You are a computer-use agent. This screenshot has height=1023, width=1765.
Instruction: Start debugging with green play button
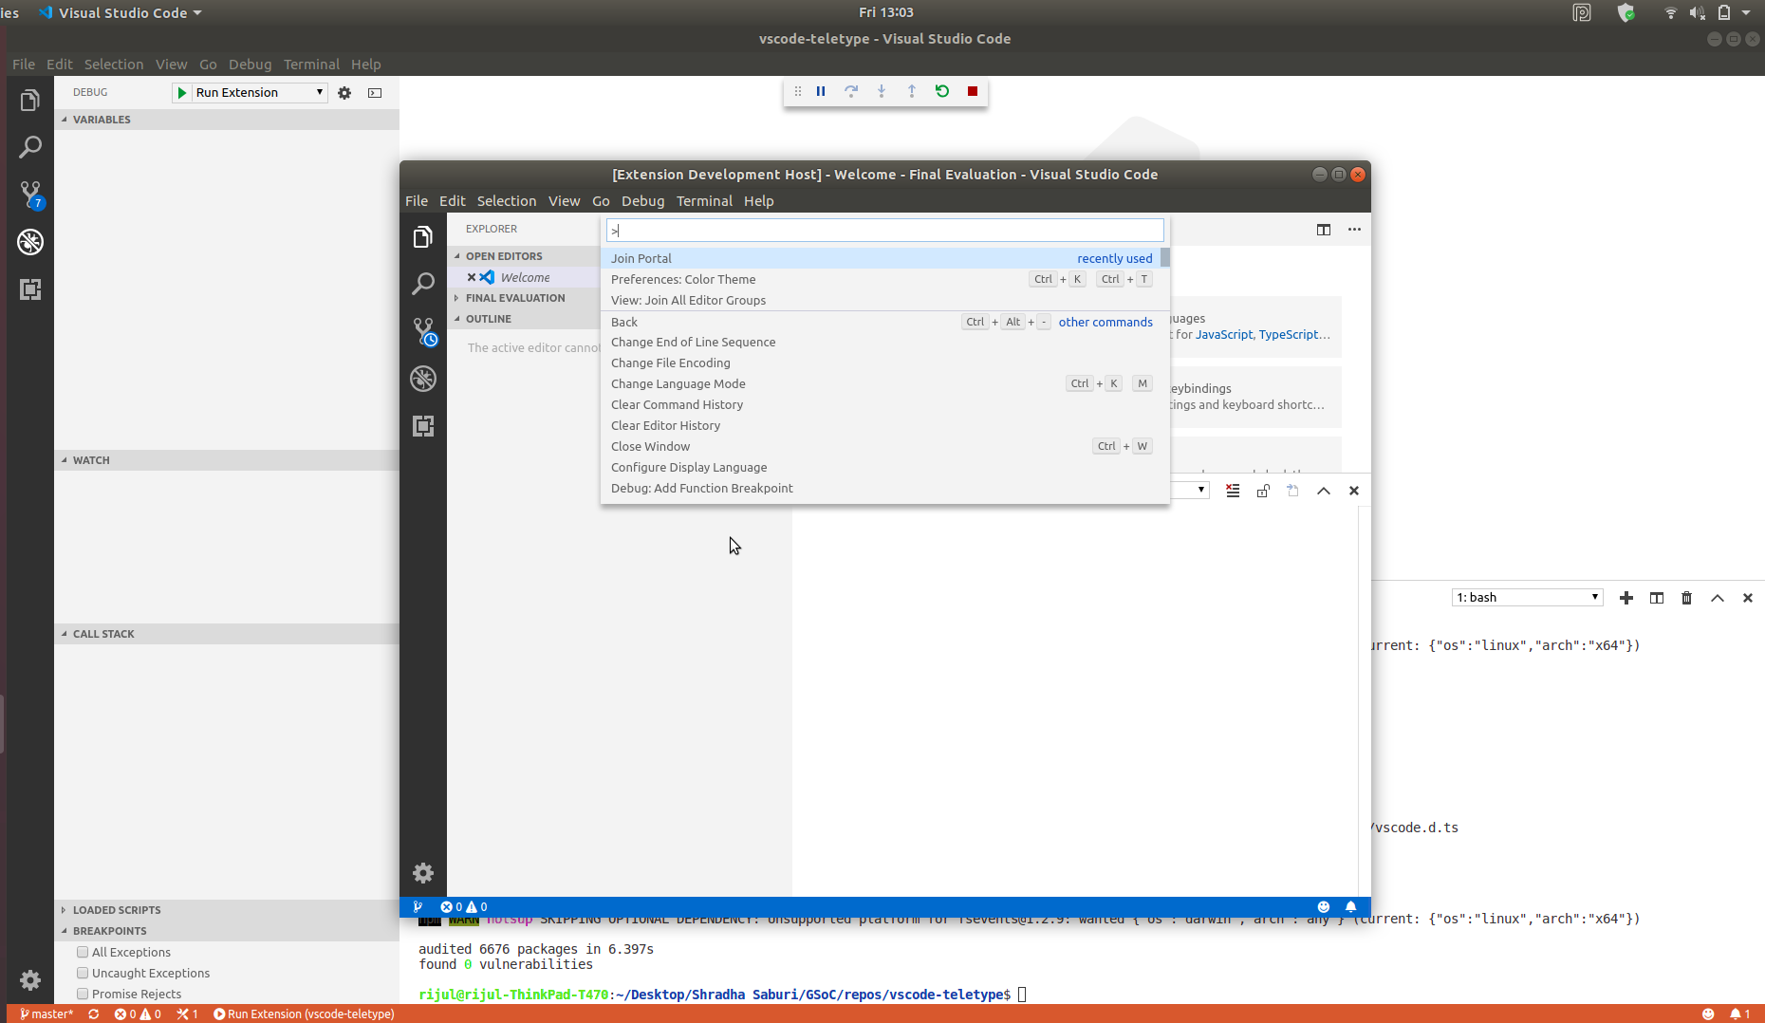[181, 92]
